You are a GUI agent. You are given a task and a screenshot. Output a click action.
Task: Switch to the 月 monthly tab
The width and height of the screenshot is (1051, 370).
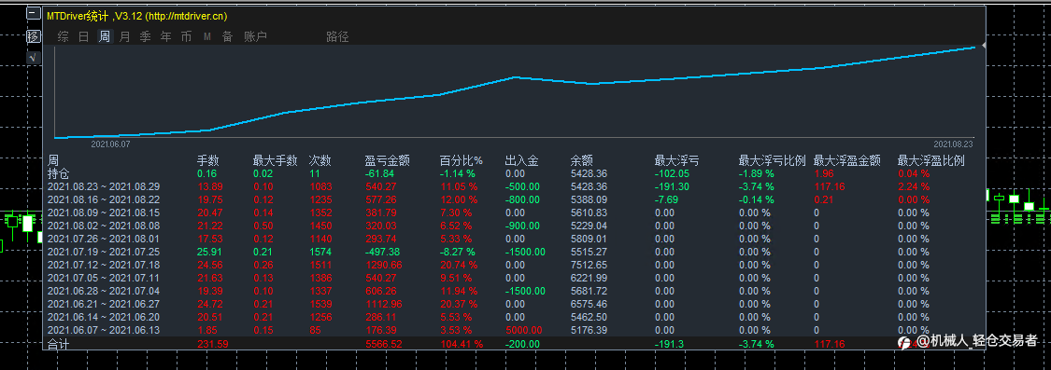pyautogui.click(x=124, y=36)
